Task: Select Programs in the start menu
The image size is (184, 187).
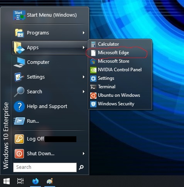Action: tap(50, 33)
